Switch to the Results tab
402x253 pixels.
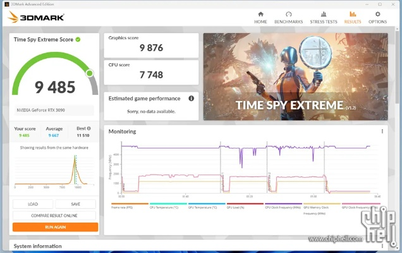(x=352, y=17)
